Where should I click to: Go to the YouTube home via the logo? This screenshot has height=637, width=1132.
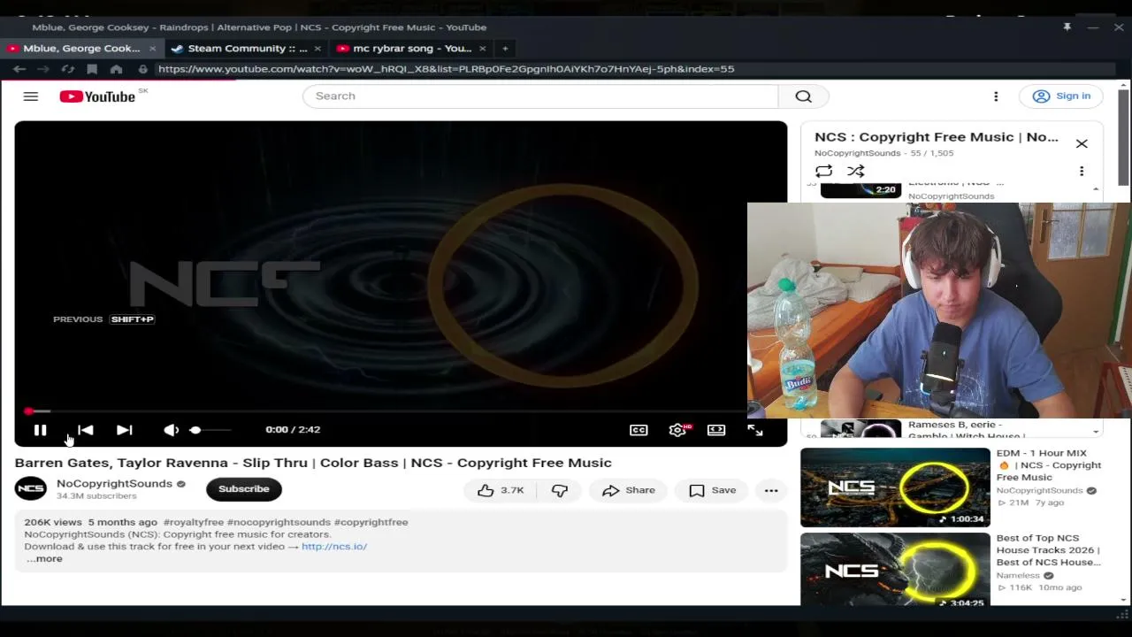(97, 96)
